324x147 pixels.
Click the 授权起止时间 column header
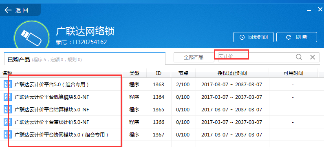(232, 73)
